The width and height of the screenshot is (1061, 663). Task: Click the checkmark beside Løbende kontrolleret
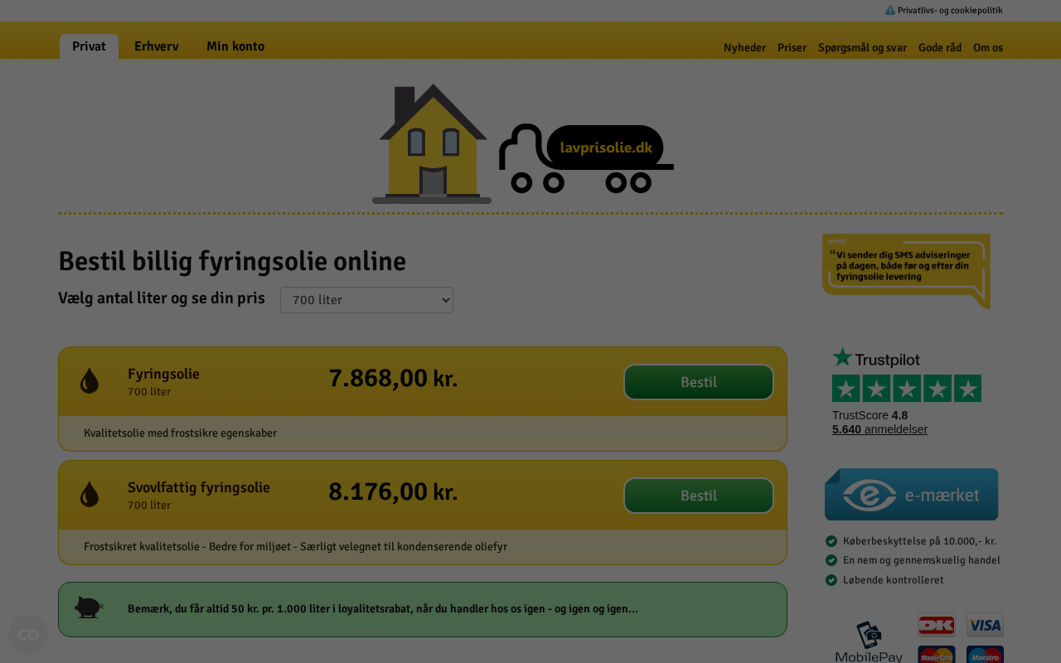click(831, 580)
